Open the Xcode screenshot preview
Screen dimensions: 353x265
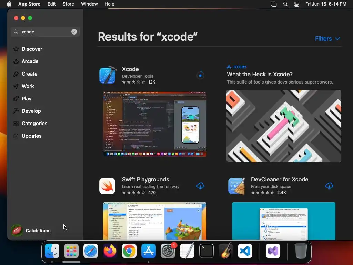point(155,124)
